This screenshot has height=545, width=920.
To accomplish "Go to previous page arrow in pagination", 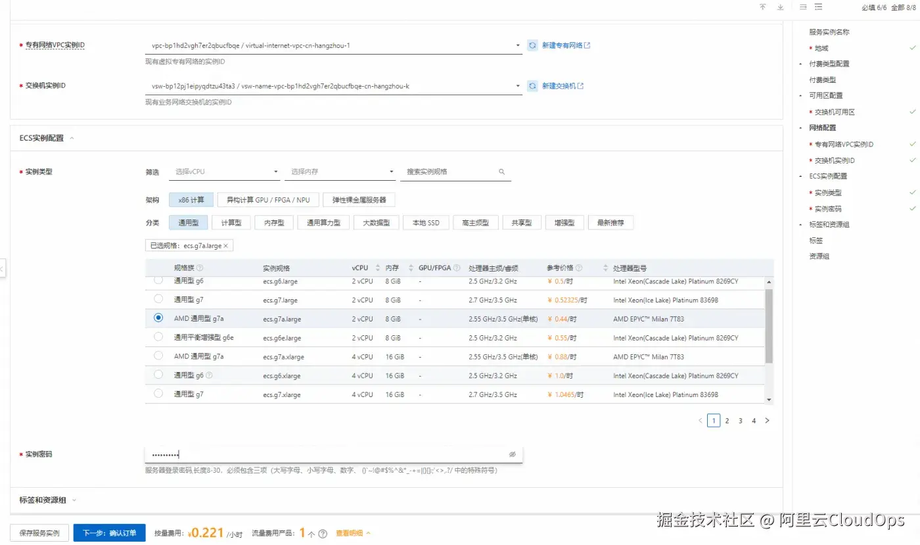I will click(701, 421).
